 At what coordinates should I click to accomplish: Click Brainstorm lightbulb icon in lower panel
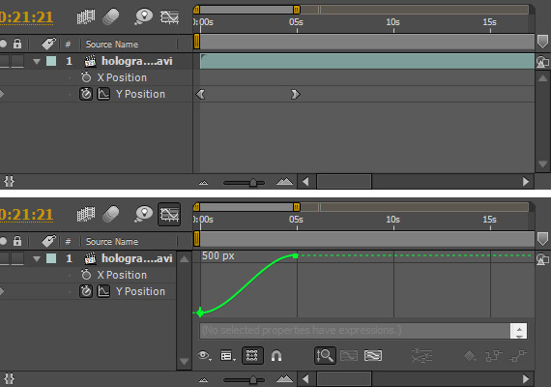143,214
